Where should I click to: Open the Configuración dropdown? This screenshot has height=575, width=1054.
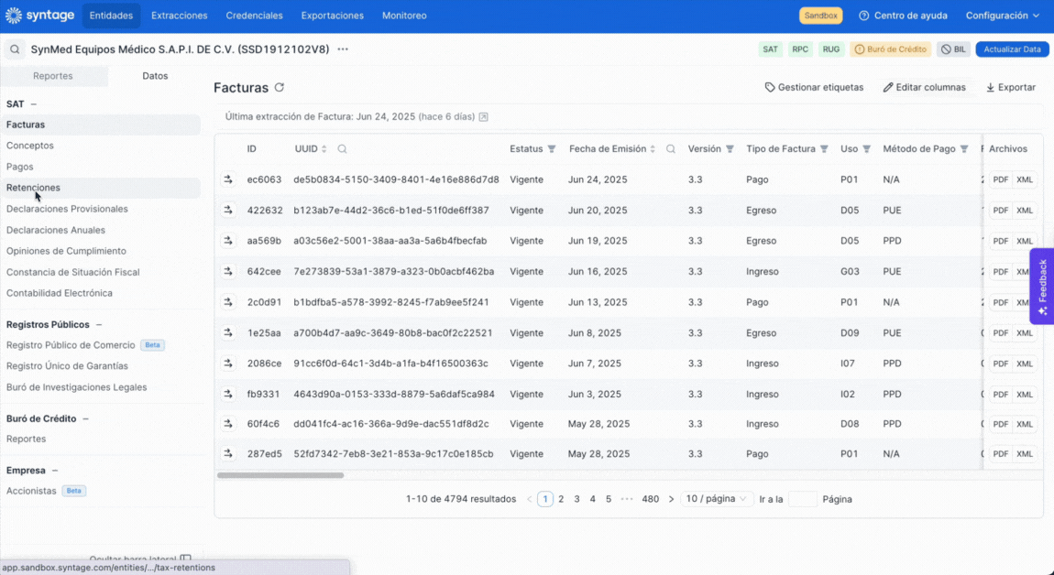point(1003,16)
